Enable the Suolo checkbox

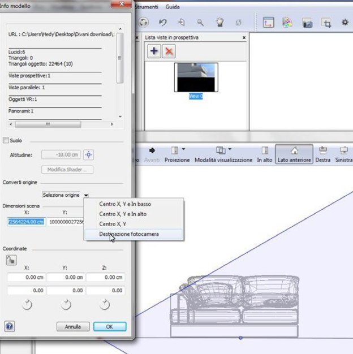point(6,140)
